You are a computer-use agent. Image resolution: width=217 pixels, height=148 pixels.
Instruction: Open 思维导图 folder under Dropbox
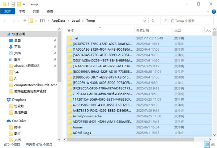tap(21, 113)
